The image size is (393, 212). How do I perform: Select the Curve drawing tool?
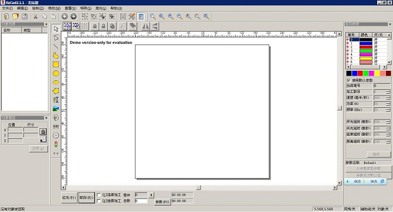[x=56, y=55]
